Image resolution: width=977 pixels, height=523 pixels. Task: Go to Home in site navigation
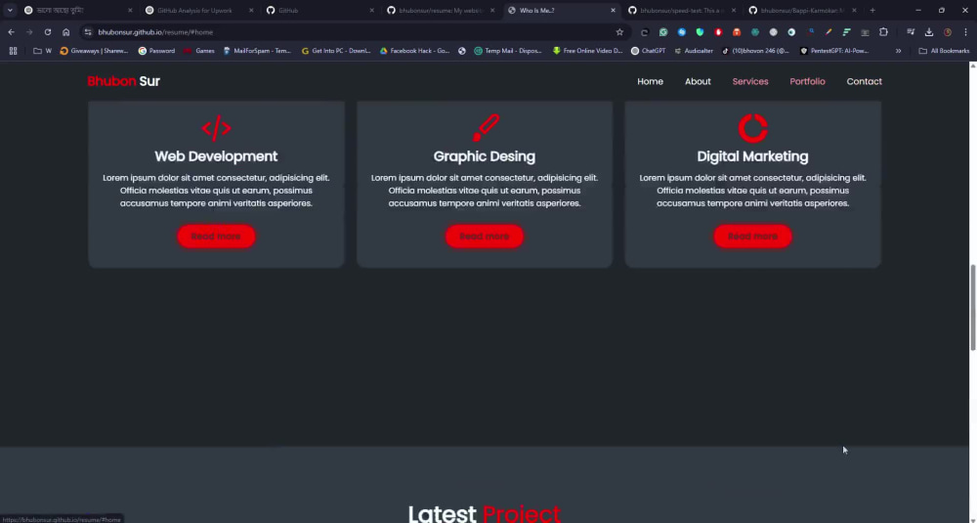pyautogui.click(x=650, y=81)
